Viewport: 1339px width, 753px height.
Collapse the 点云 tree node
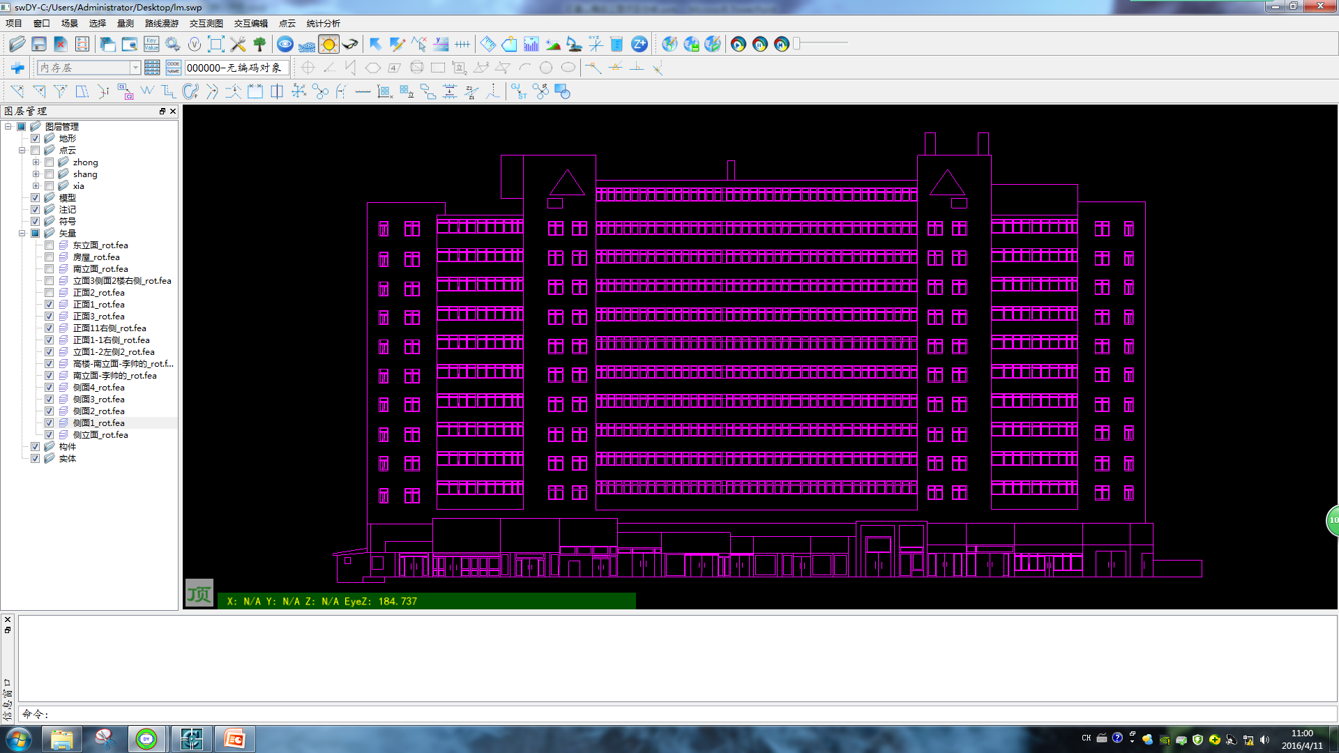22,150
